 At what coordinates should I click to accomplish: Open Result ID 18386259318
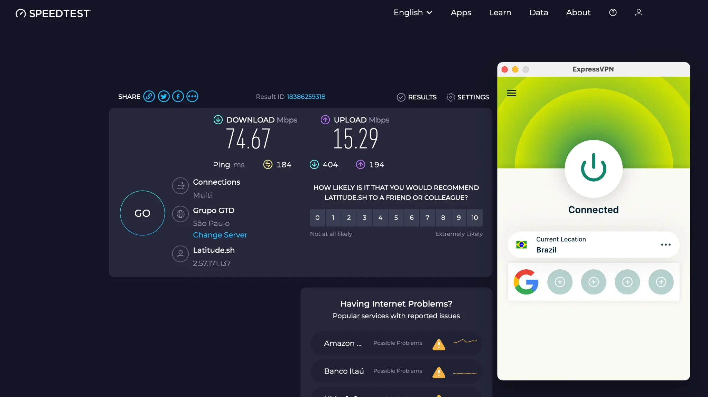click(x=306, y=97)
